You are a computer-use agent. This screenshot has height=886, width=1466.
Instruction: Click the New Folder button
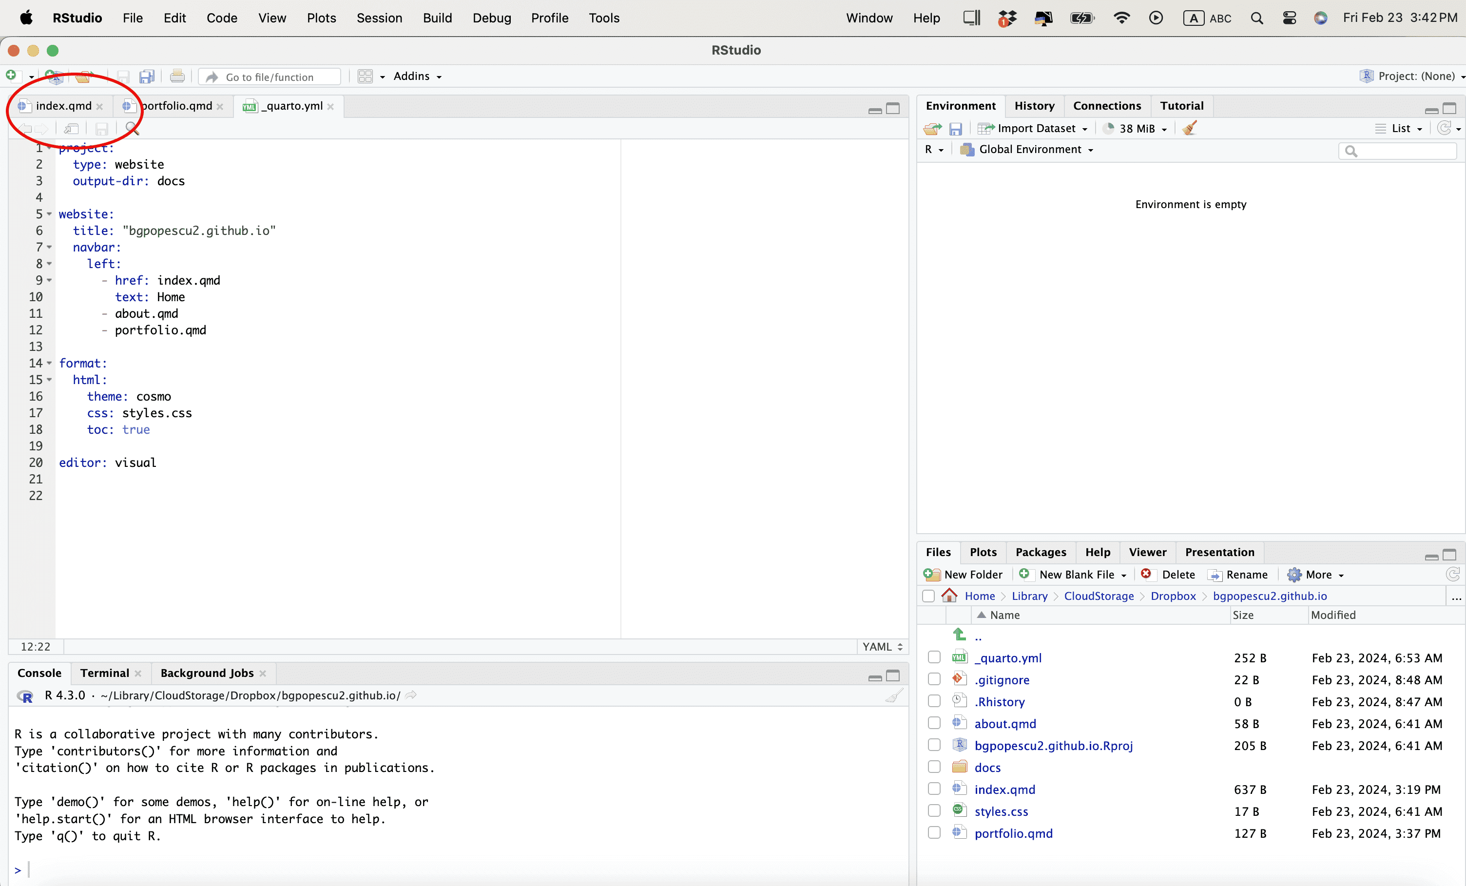pyautogui.click(x=963, y=574)
